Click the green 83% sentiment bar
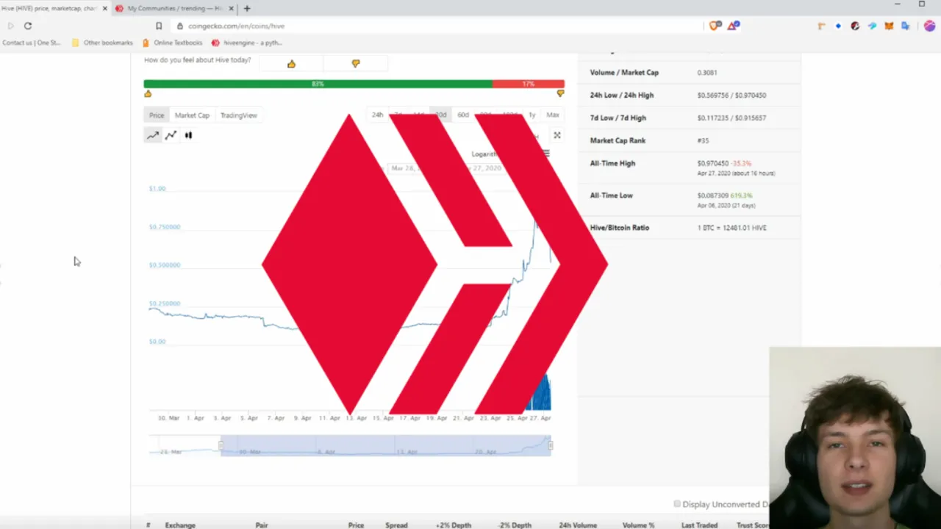The width and height of the screenshot is (941, 529). 318,84
